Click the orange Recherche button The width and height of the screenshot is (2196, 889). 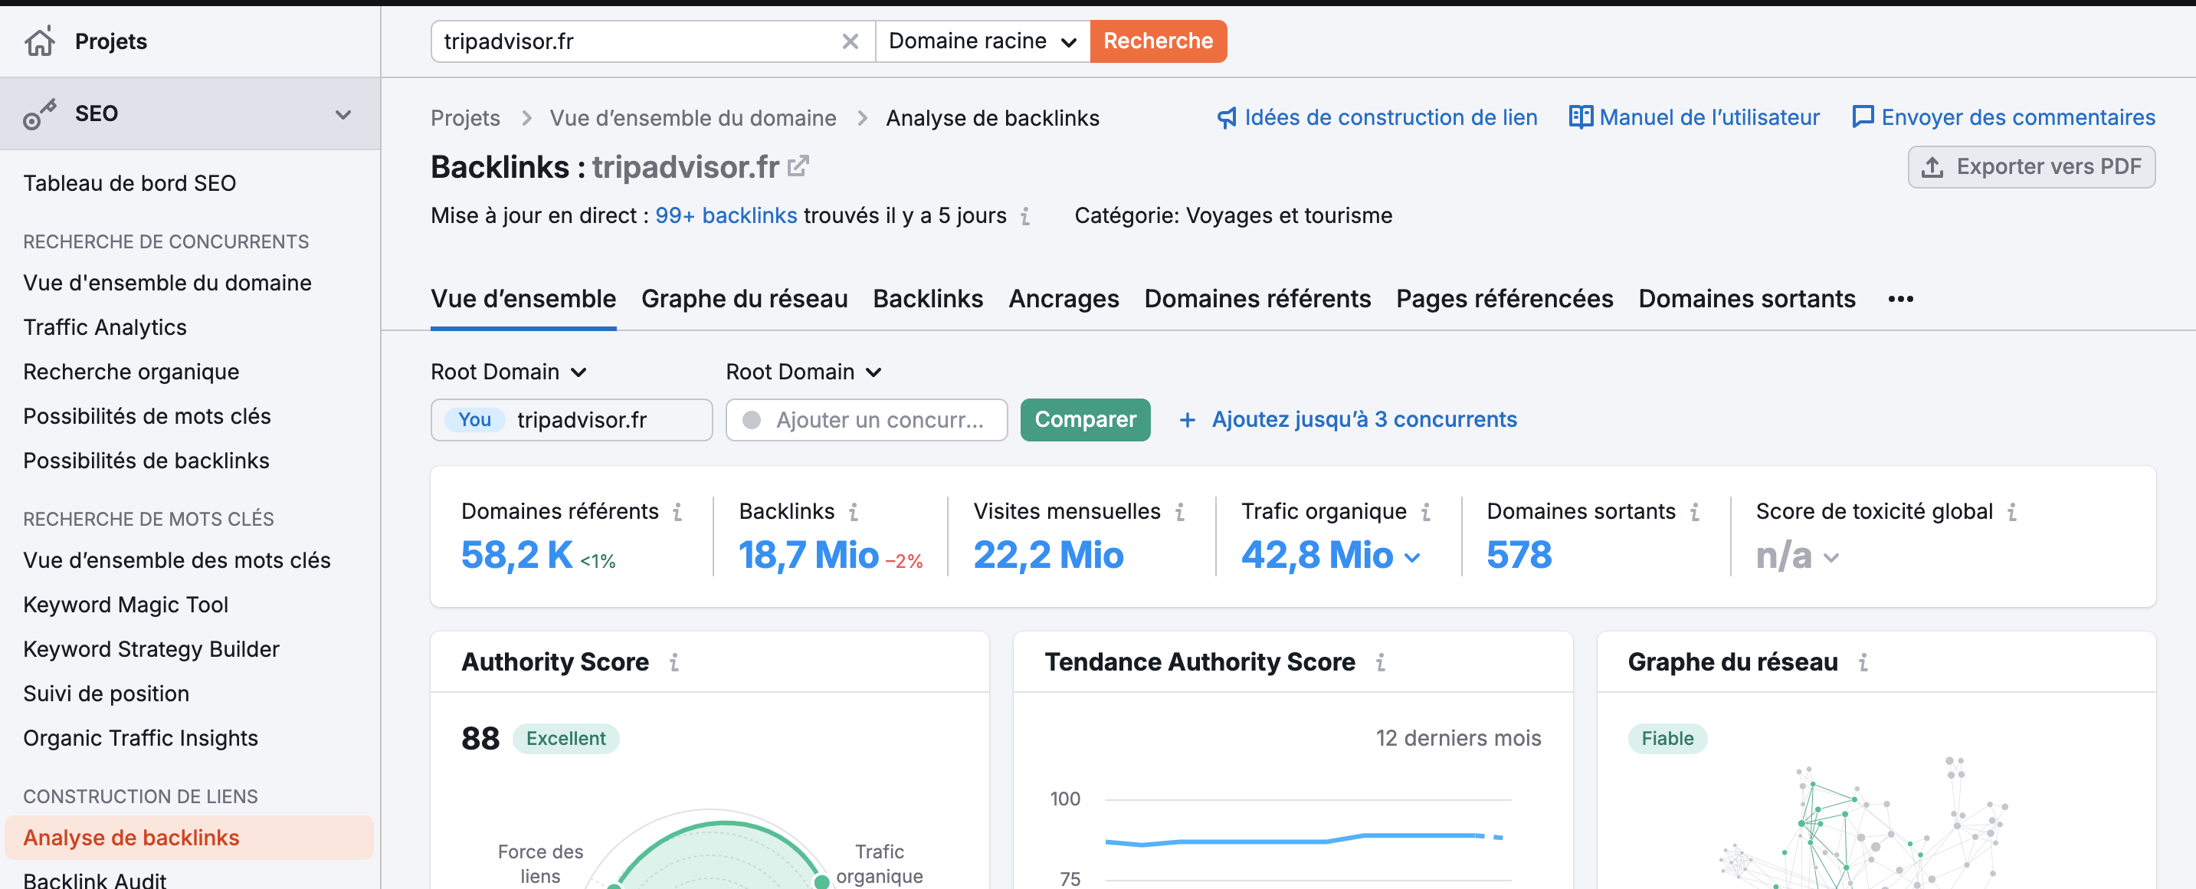(x=1158, y=41)
